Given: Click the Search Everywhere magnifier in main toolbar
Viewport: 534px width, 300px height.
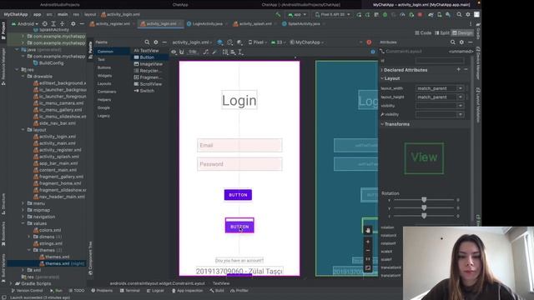Looking at the screenshot, I should [459, 15].
